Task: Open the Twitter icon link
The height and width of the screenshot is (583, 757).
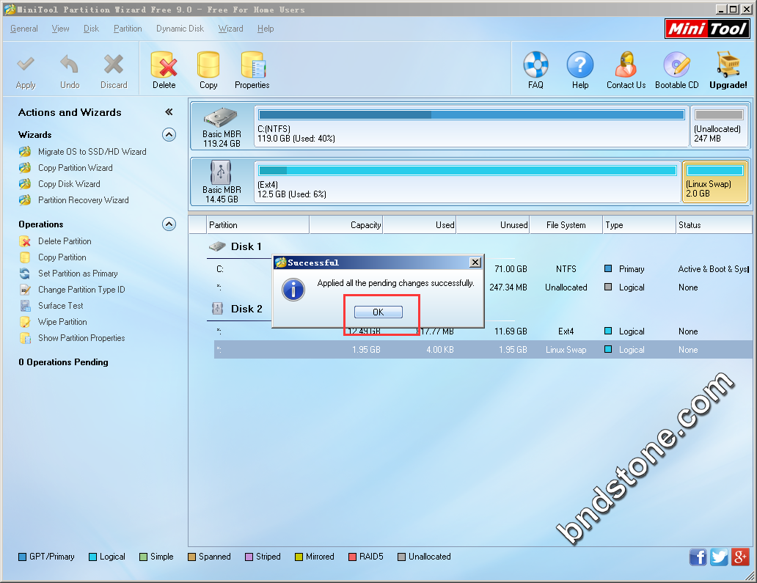Action: [718, 557]
